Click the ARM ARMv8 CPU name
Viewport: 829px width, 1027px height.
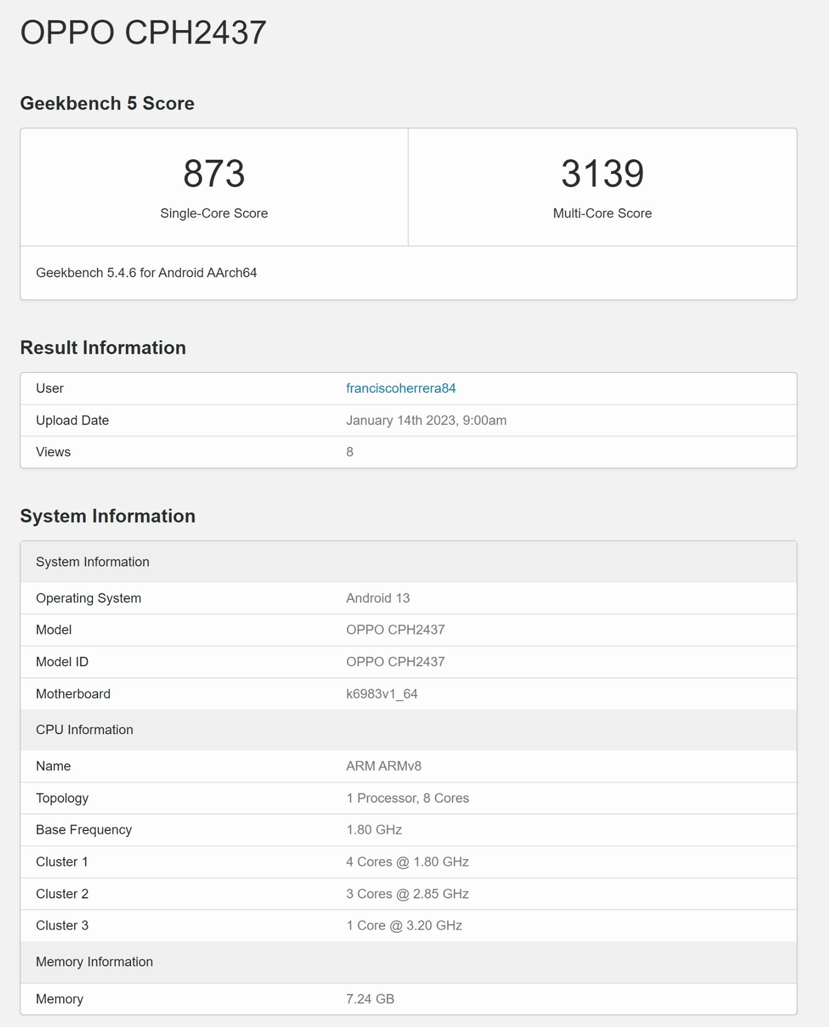pyautogui.click(x=383, y=766)
